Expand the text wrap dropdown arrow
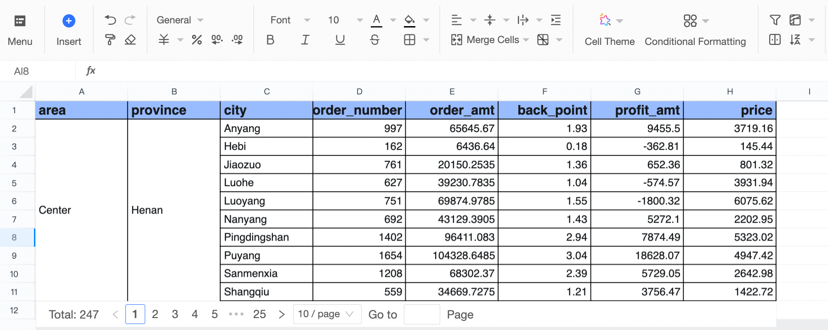The image size is (828, 330). coord(539,20)
